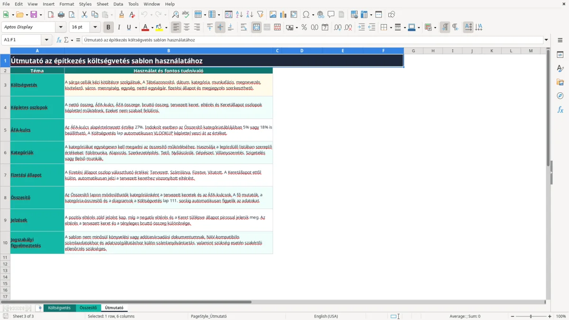
Task: Open sidebar Navigator panel
Action: tap(560, 96)
